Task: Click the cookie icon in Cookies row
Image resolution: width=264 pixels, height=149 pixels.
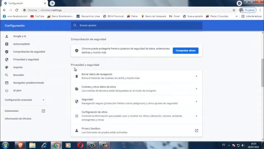Action: click(77, 89)
